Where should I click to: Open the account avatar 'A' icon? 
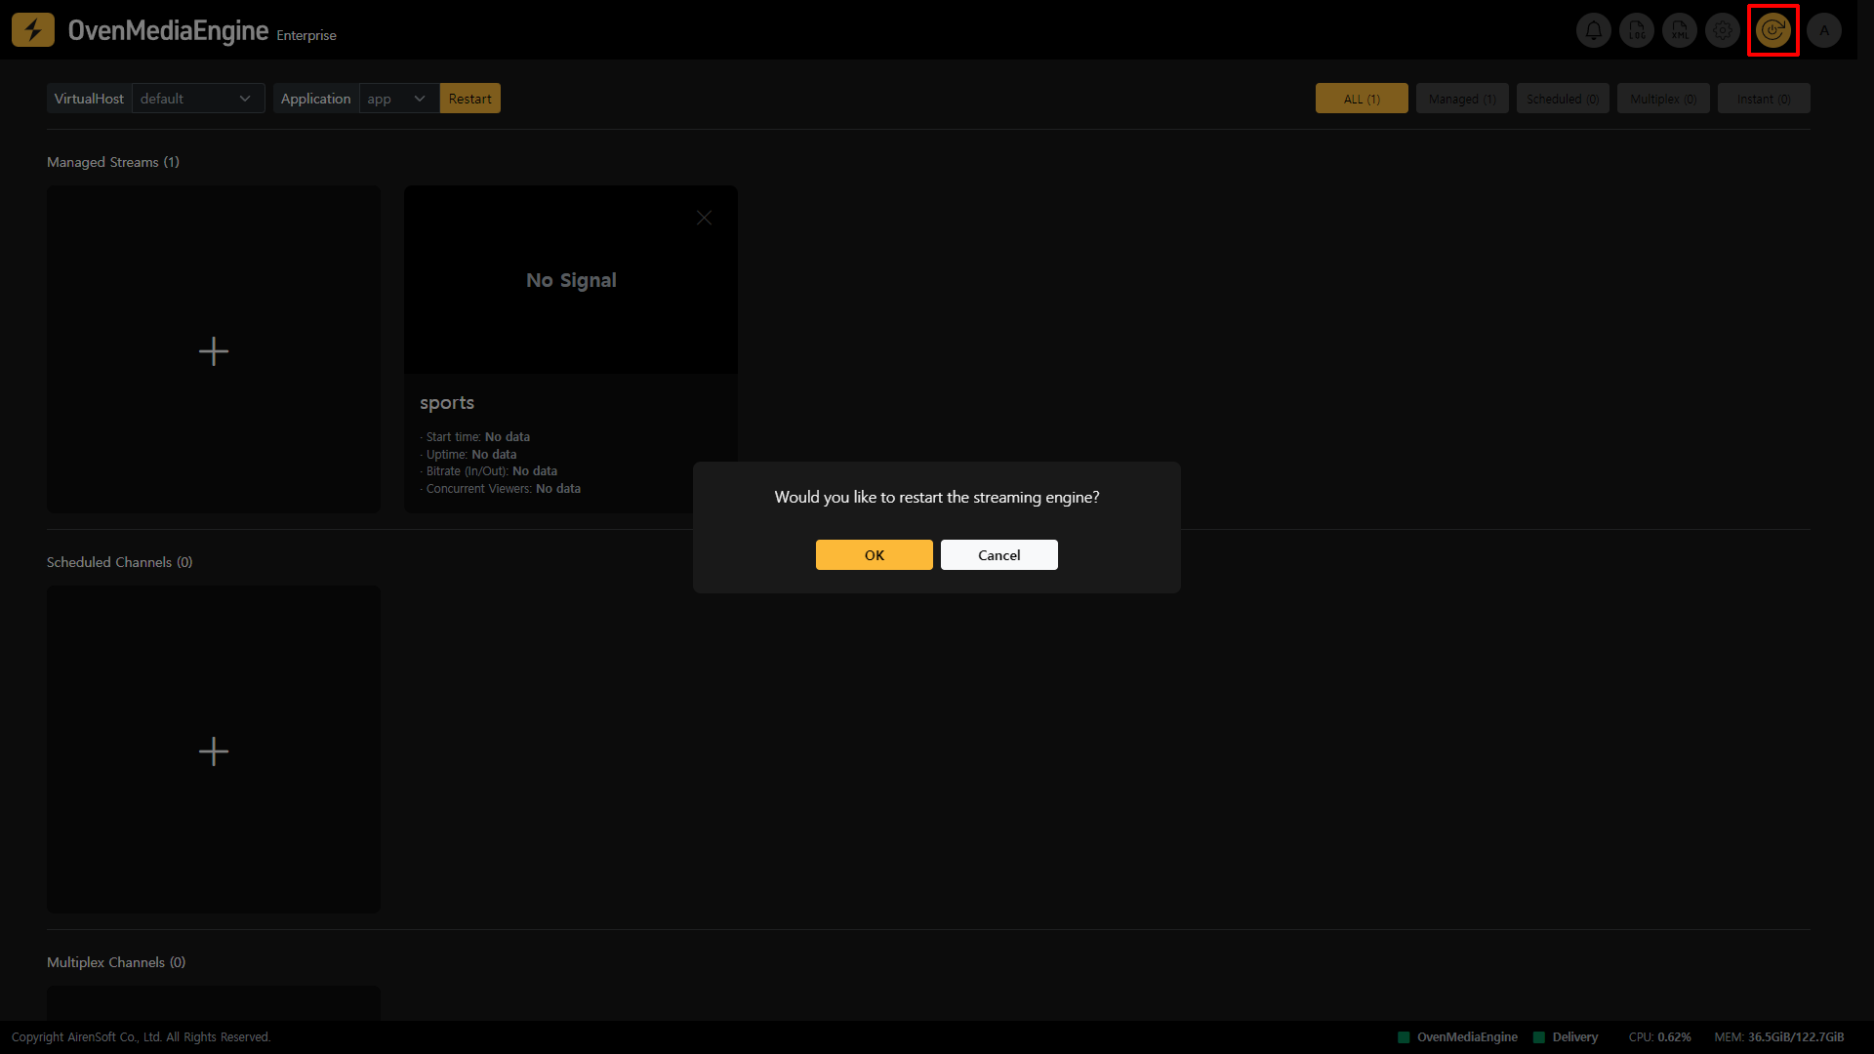coord(1823,30)
